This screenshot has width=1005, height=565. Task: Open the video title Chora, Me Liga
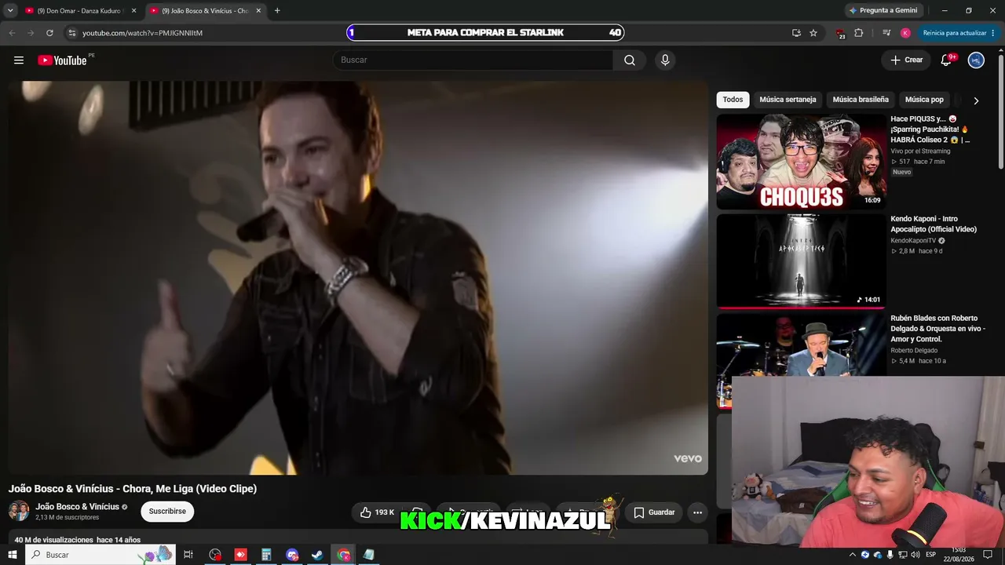pos(133,489)
